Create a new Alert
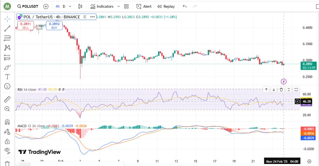319x166 pixels. click(x=144, y=7)
